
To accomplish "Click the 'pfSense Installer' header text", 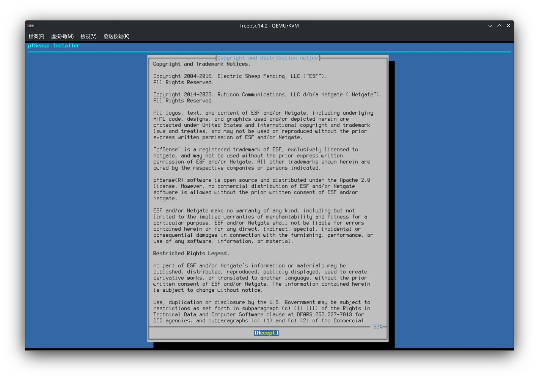I will [54, 46].
